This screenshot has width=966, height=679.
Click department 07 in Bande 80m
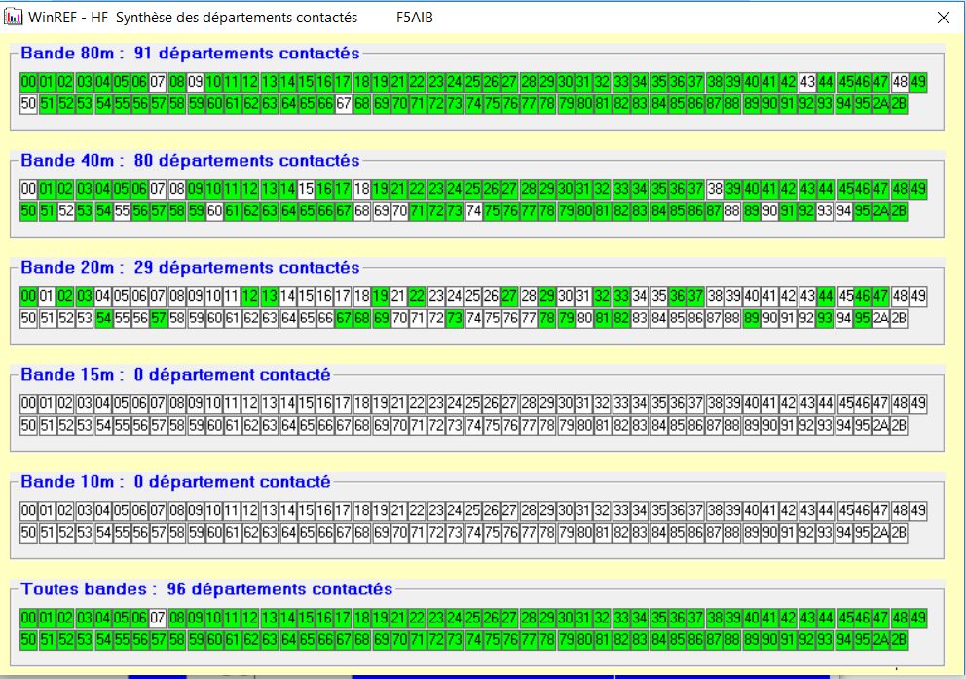[x=158, y=82]
